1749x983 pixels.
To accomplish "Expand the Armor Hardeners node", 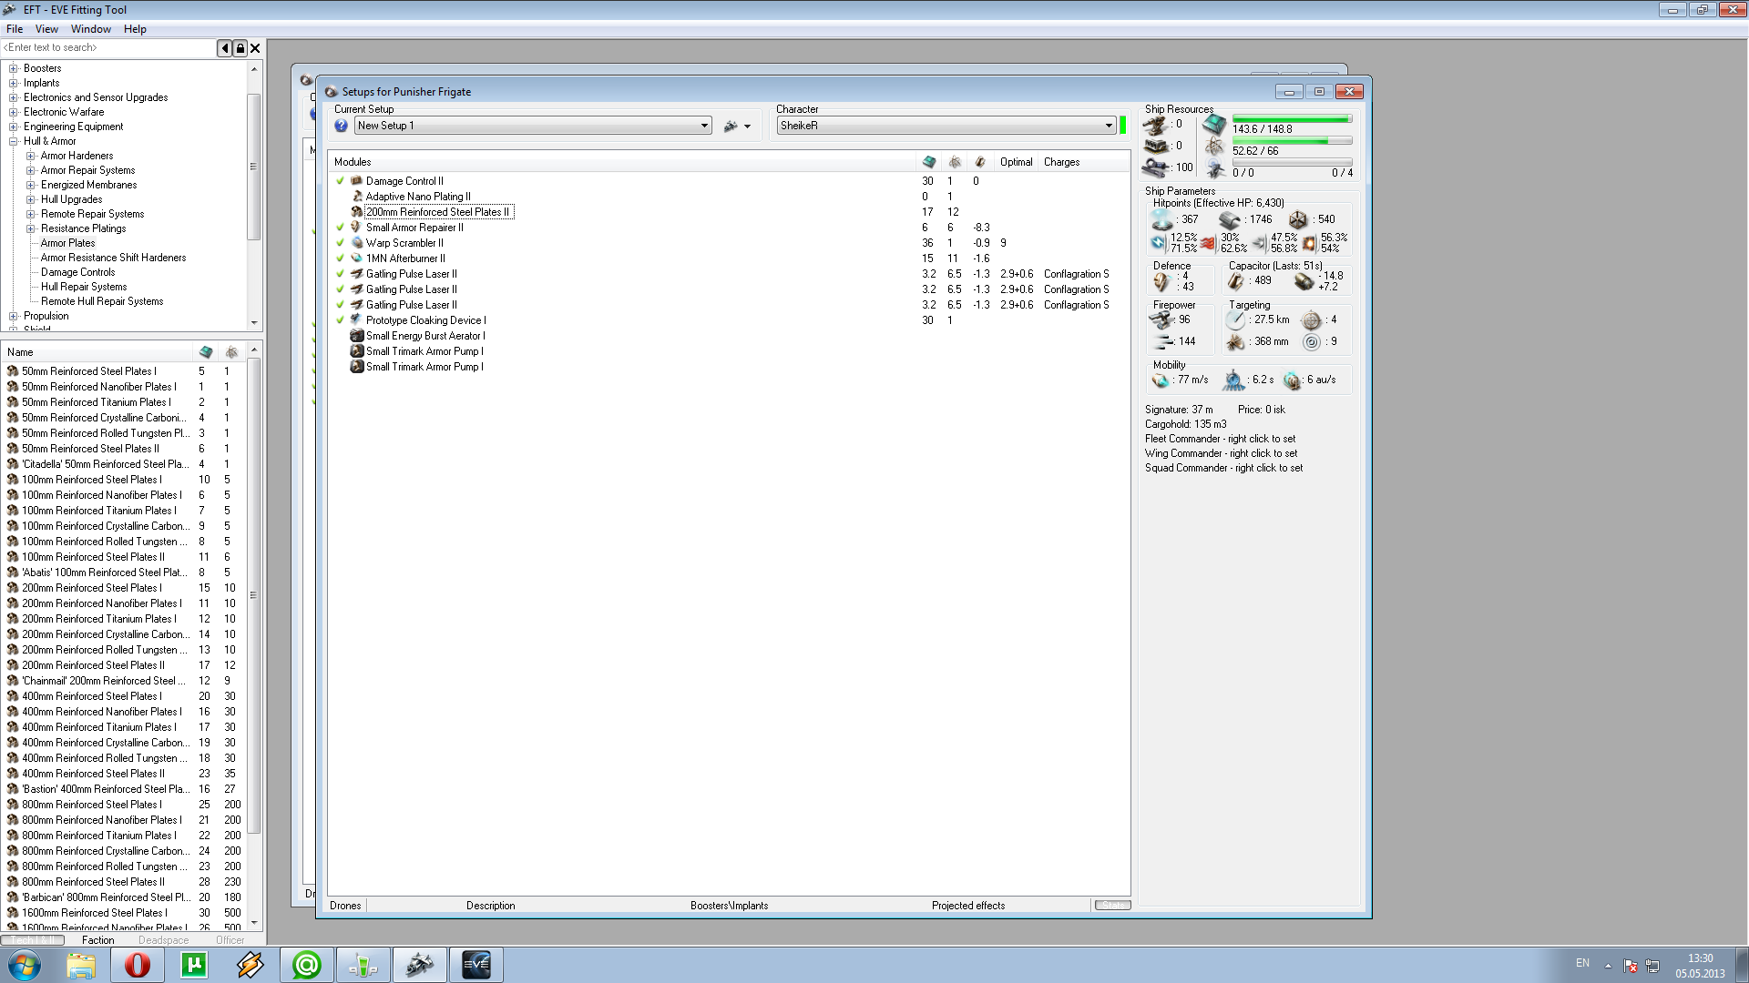I will point(31,156).
